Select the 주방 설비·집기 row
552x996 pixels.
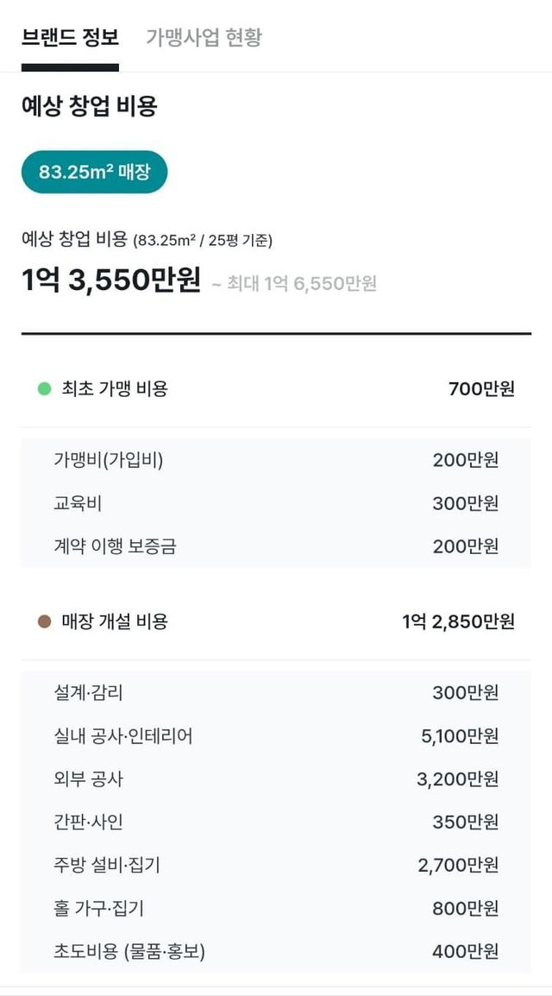tap(276, 865)
